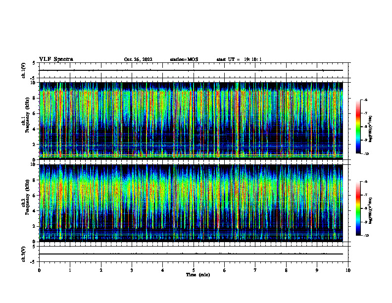Screen dimensions: 392x303
Task: Click the "Time (min)" axis title
Action: pyautogui.click(x=198, y=275)
